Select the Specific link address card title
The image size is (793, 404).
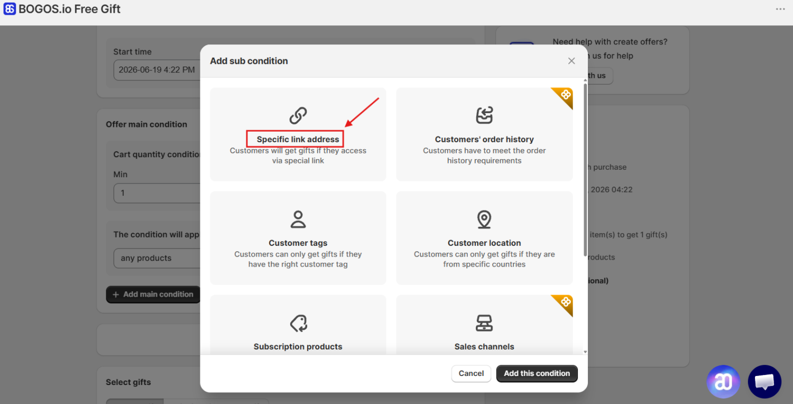tap(298, 140)
